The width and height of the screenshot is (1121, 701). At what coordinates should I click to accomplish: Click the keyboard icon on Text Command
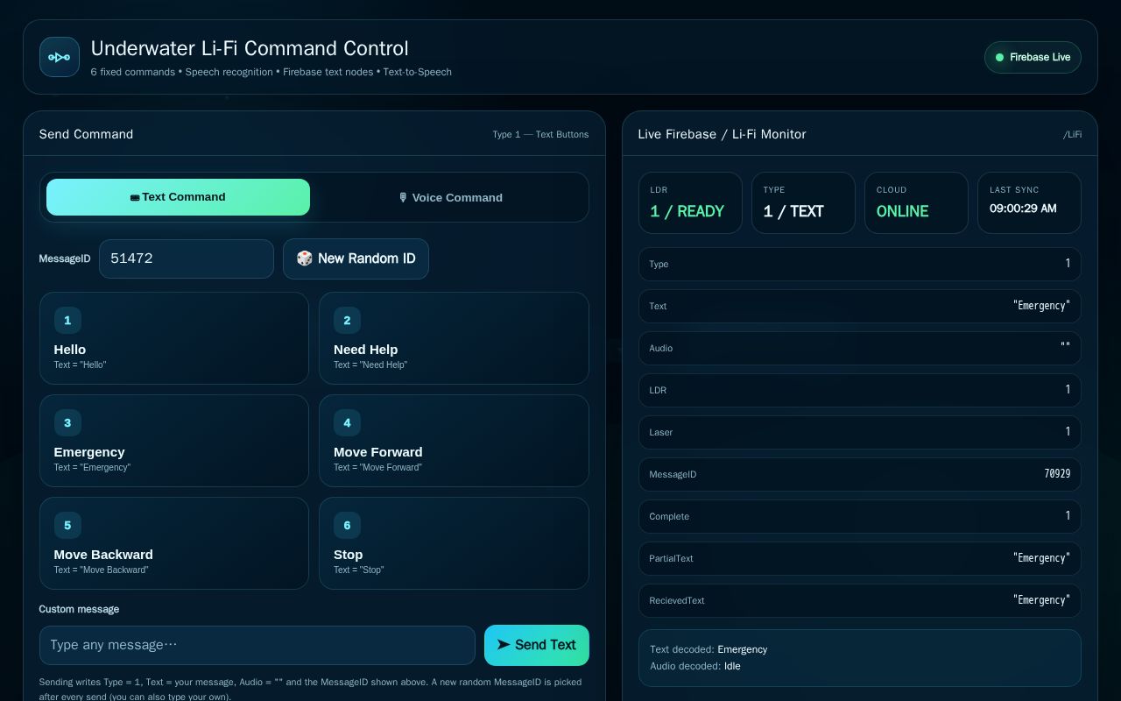pos(135,198)
